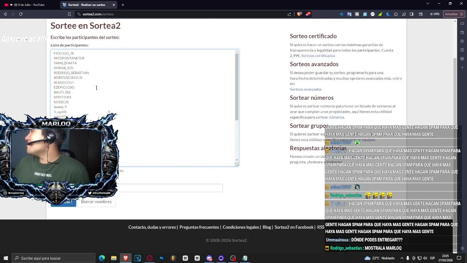The width and height of the screenshot is (467, 263).
Task: Open the volume speaker tray icon
Action: [425, 258]
